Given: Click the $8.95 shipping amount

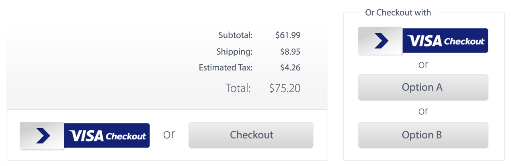Looking at the screenshot, I should click(290, 52).
